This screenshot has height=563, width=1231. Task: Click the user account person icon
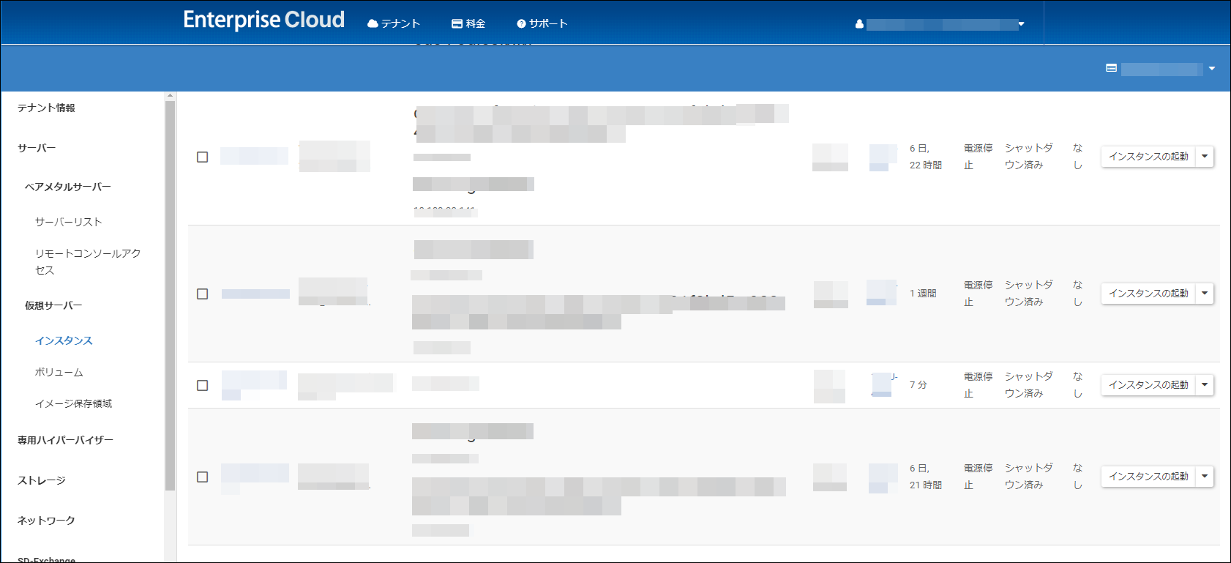(859, 24)
